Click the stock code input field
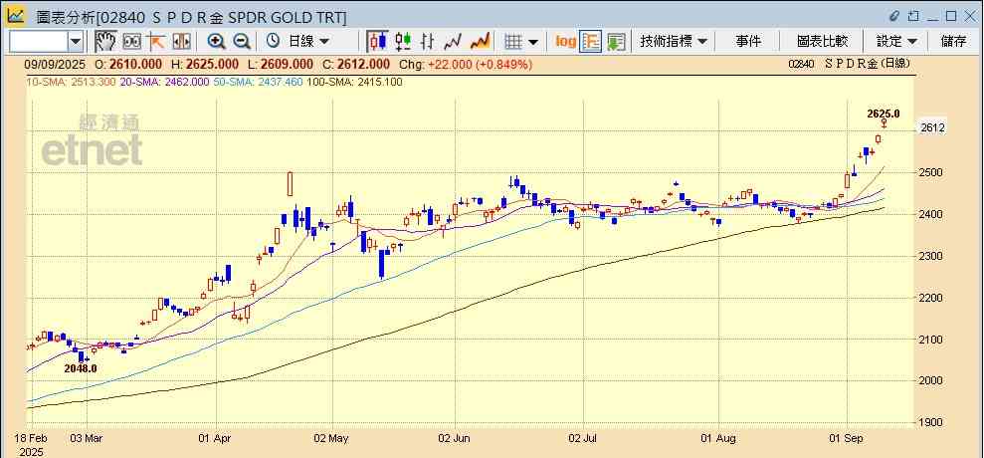This screenshot has height=458, width=984. [x=39, y=42]
